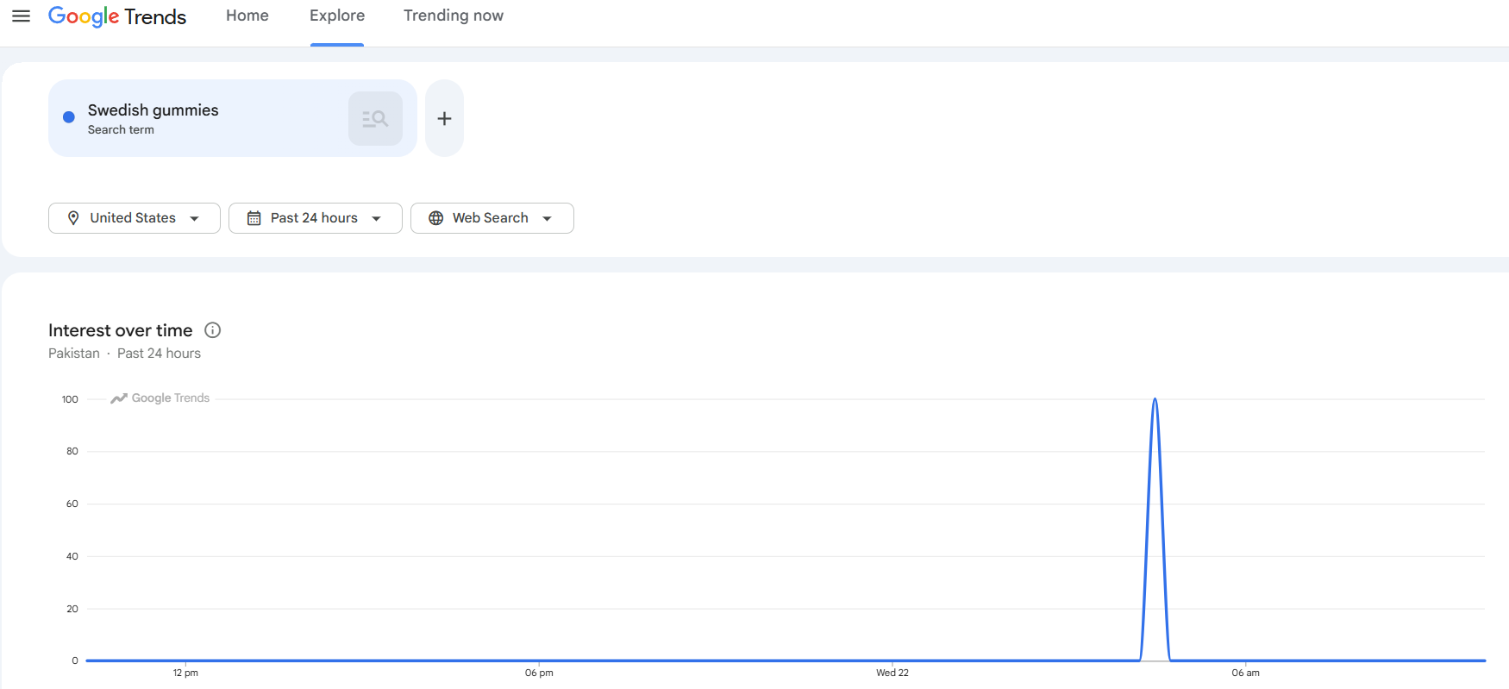Go to the Home tab
The width and height of the screenshot is (1509, 689).
point(247,16)
